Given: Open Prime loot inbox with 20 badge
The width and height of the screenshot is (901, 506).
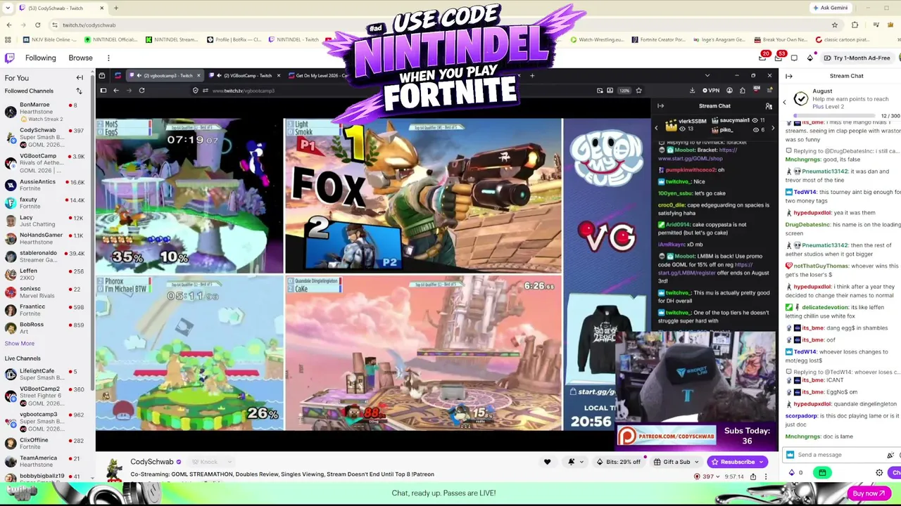Looking at the screenshot, I should tap(763, 57).
